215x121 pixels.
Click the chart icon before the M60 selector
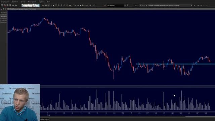coord(43,5)
